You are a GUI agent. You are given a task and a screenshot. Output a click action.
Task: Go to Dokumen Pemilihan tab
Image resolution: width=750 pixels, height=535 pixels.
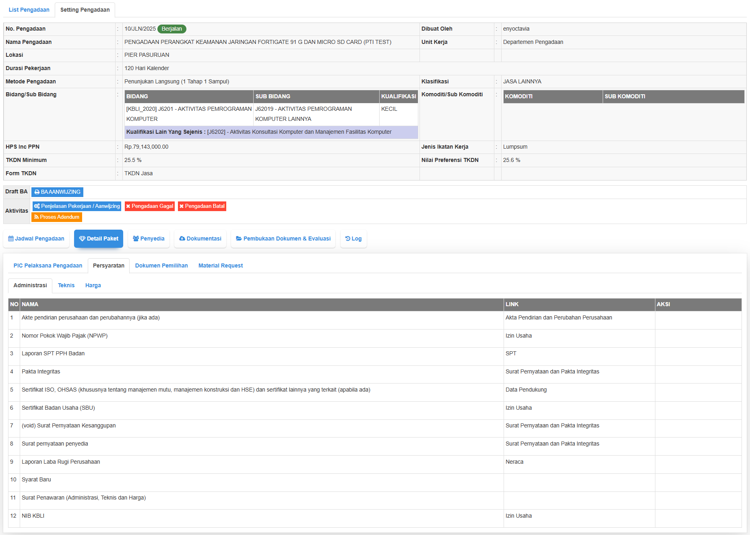tap(161, 266)
